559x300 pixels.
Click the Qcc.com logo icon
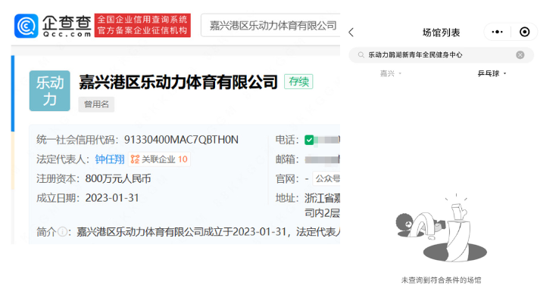(26, 26)
